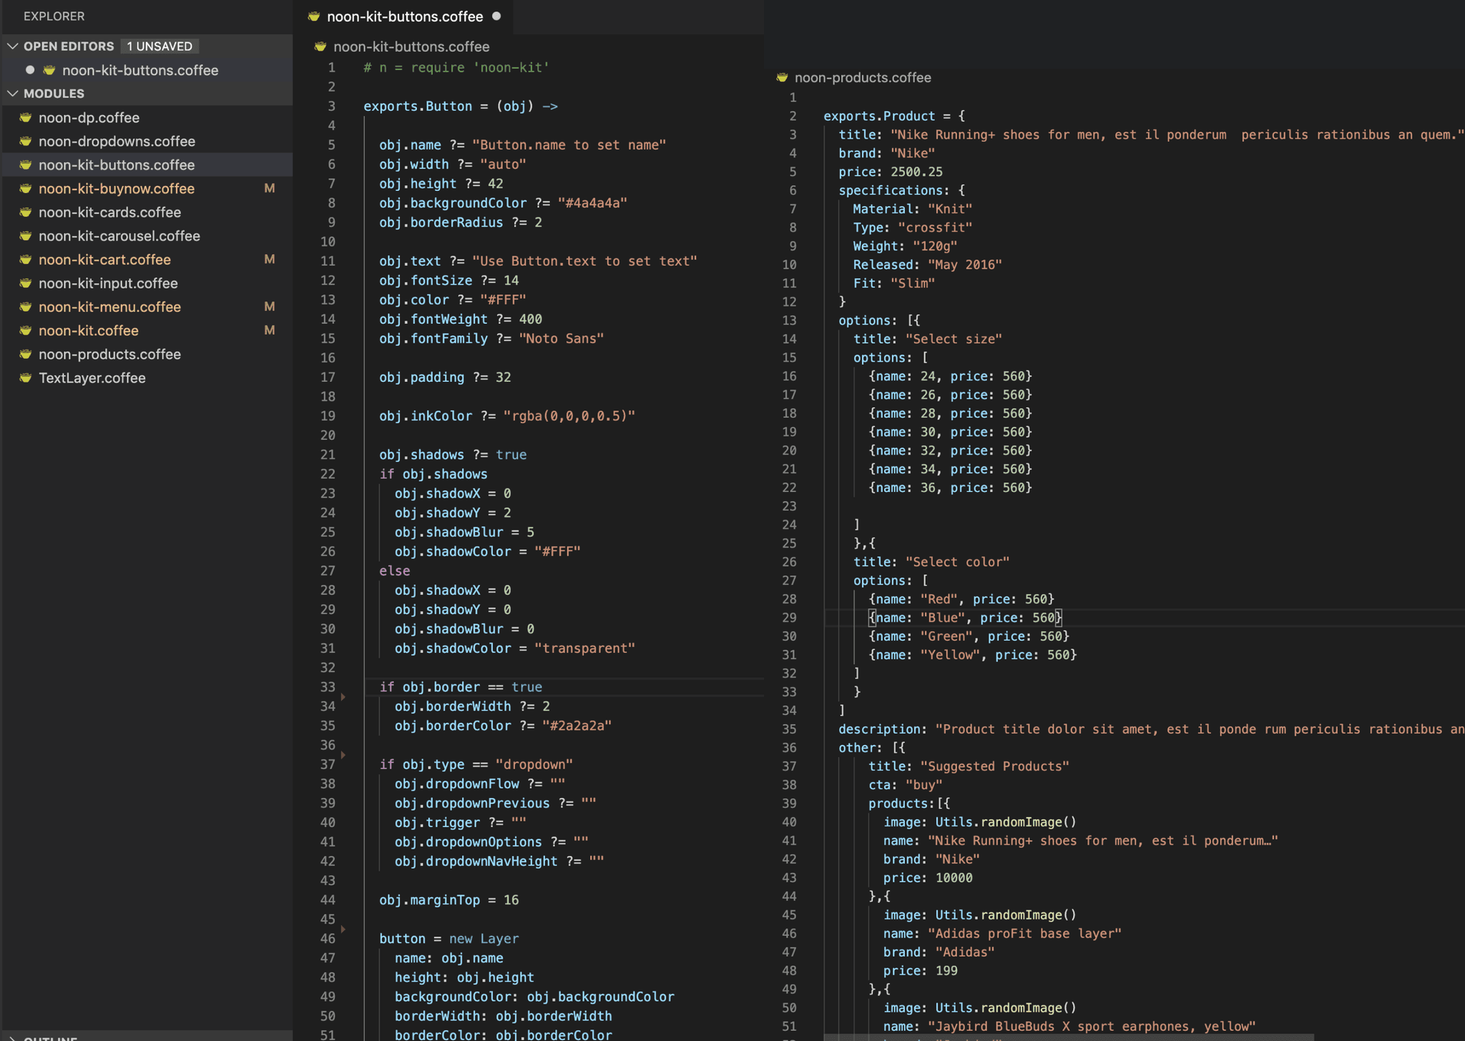Click the coffee icon beside TextLayer.coffee
1465x1041 pixels.
click(x=26, y=378)
